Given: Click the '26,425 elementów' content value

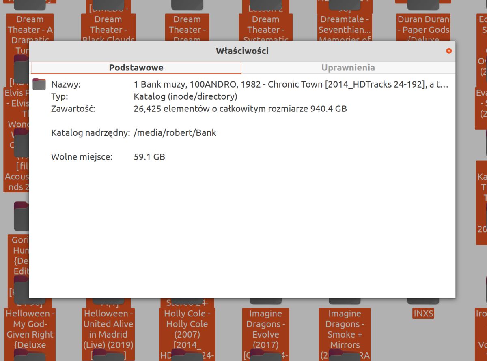Looking at the screenshot, I should (240, 109).
